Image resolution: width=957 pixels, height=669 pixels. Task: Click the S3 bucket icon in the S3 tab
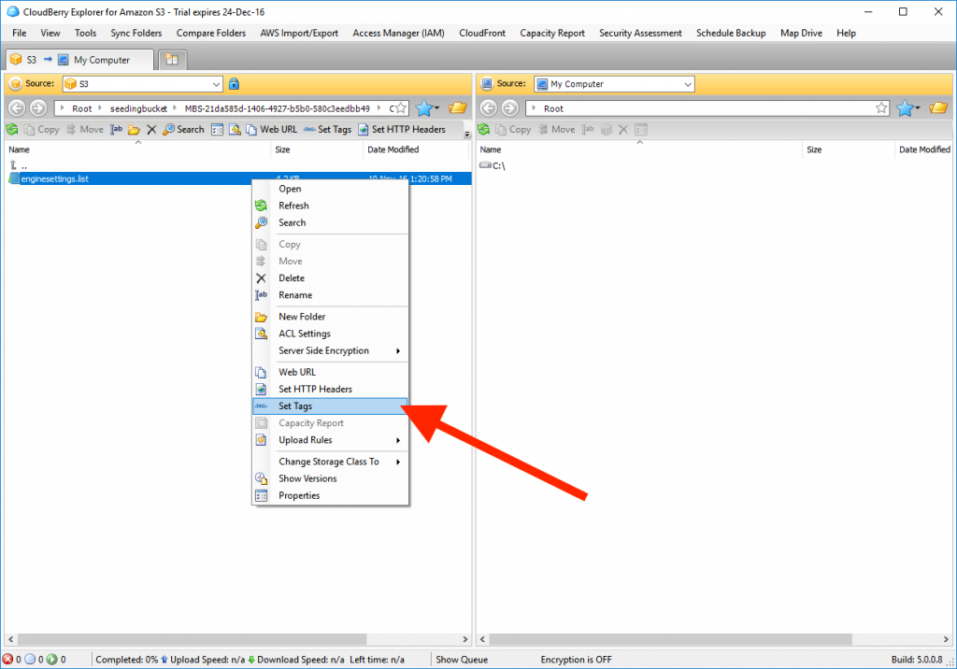tap(16, 58)
